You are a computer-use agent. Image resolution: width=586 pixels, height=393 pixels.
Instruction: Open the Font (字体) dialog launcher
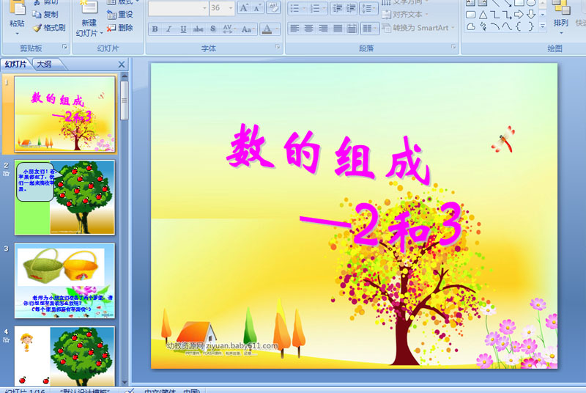pyautogui.click(x=278, y=47)
